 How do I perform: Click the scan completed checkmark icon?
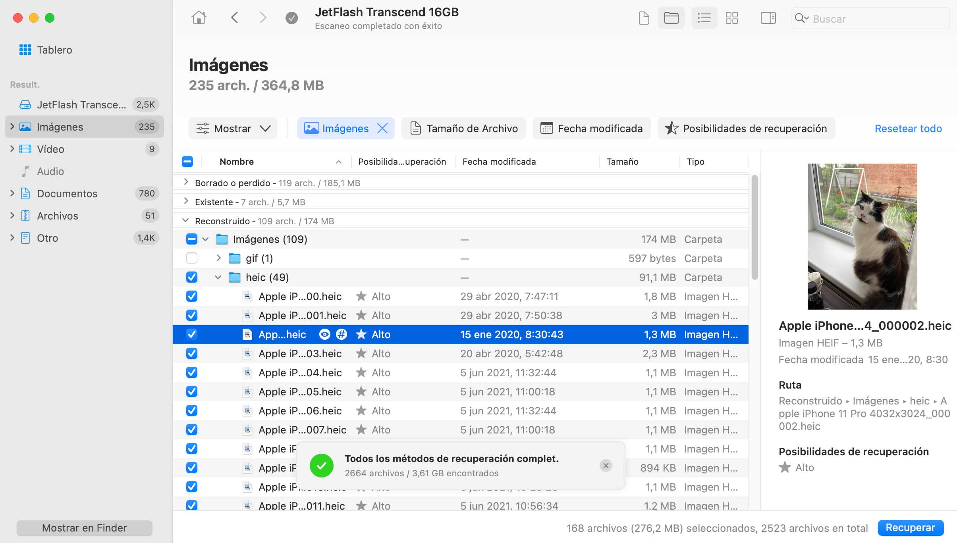pyautogui.click(x=291, y=18)
